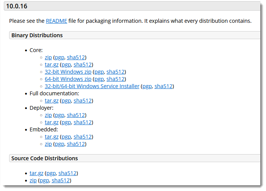Screen dimensions: 266x191
Task: Open sha512 for 64-bit Windows zip
Action: click(115, 79)
